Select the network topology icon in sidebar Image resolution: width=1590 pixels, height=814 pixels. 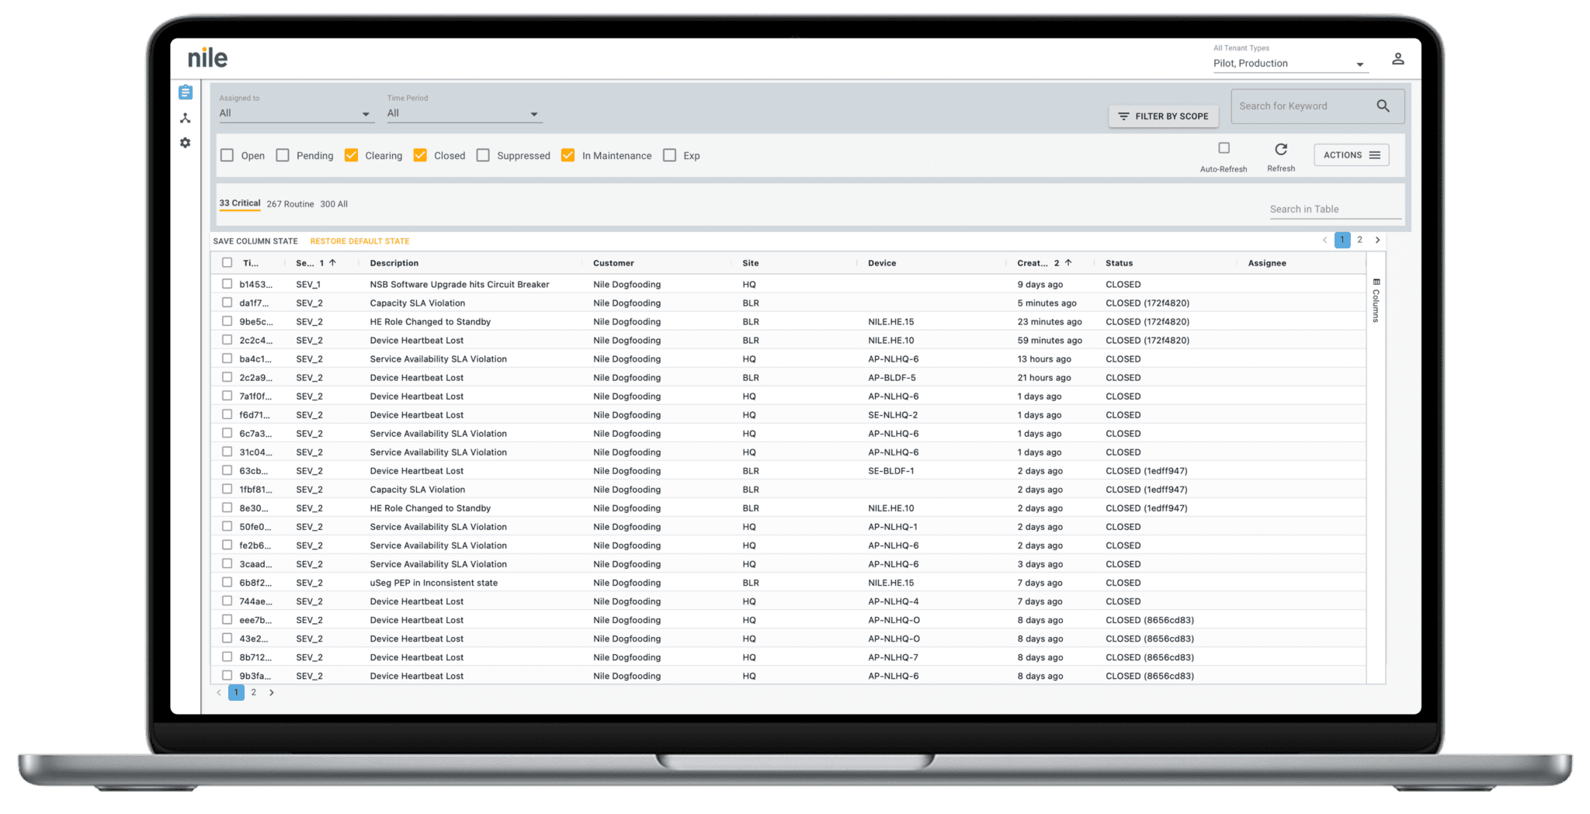[x=185, y=118]
